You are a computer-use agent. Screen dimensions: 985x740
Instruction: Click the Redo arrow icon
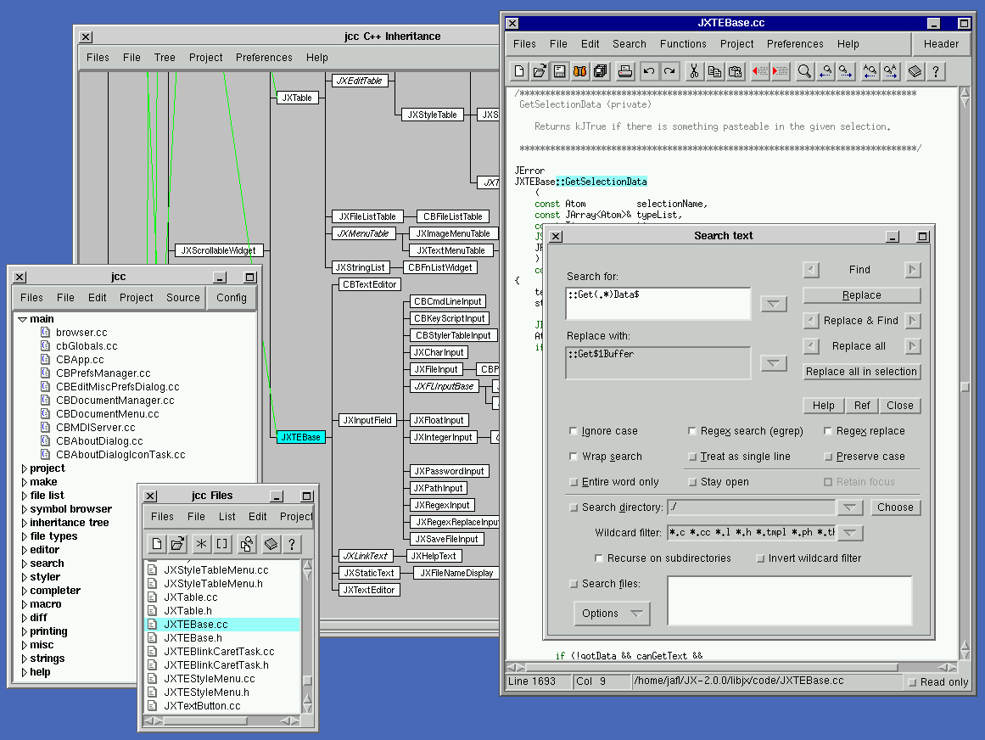pyautogui.click(x=669, y=71)
